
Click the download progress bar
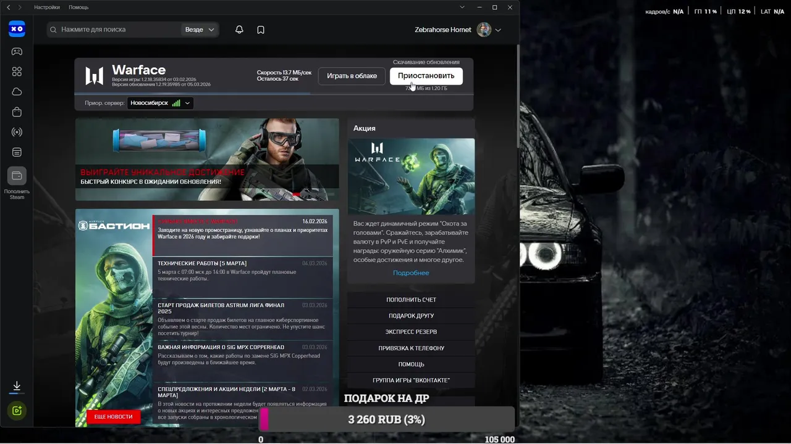tap(274, 94)
